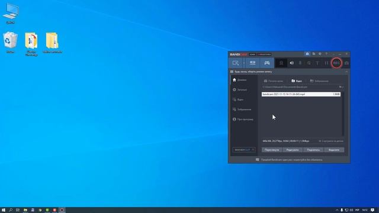Click folder options icon beside path

pos(341,87)
